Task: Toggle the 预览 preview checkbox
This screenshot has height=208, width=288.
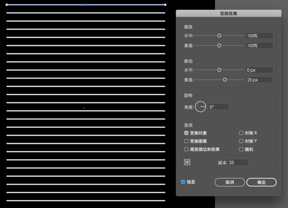Action: [x=183, y=182]
